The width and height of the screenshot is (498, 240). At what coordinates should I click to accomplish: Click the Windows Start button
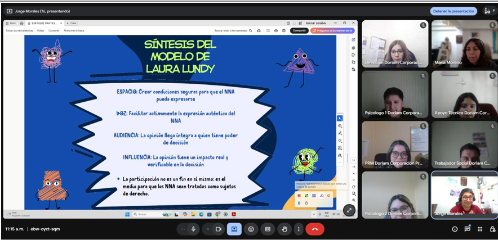pos(127,214)
